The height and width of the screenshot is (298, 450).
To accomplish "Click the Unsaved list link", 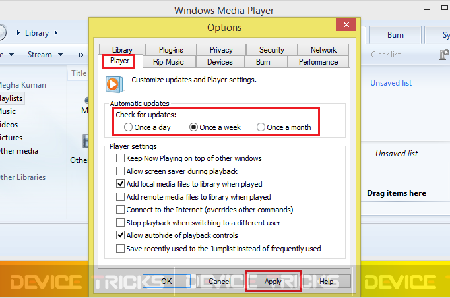I will coord(391,83).
